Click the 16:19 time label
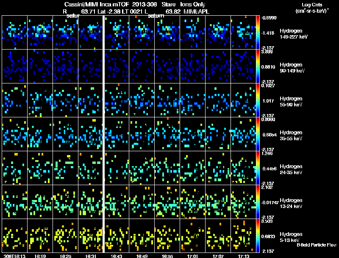Viewport: 339px width, 258px height. coord(41,256)
